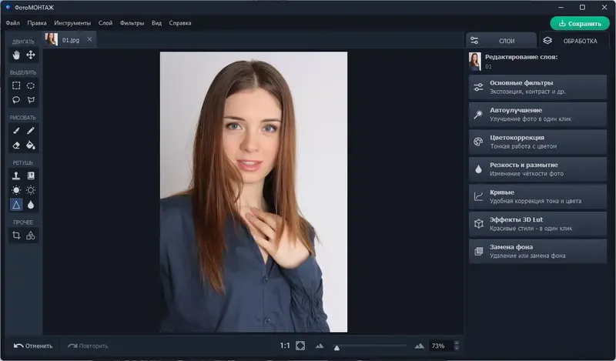Click the zoom slider handle
Viewport: 616px width, 361px height.
(336, 348)
